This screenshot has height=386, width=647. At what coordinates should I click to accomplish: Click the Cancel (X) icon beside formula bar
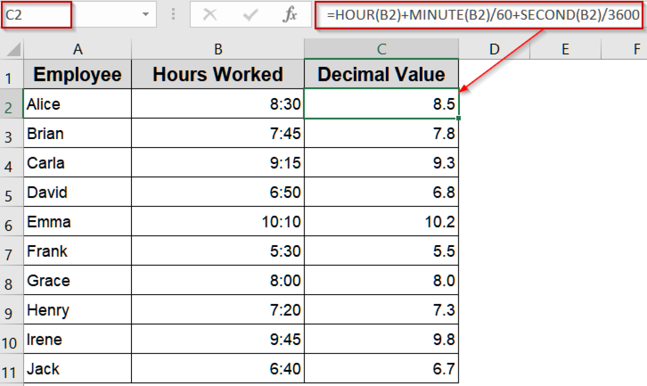tap(209, 15)
